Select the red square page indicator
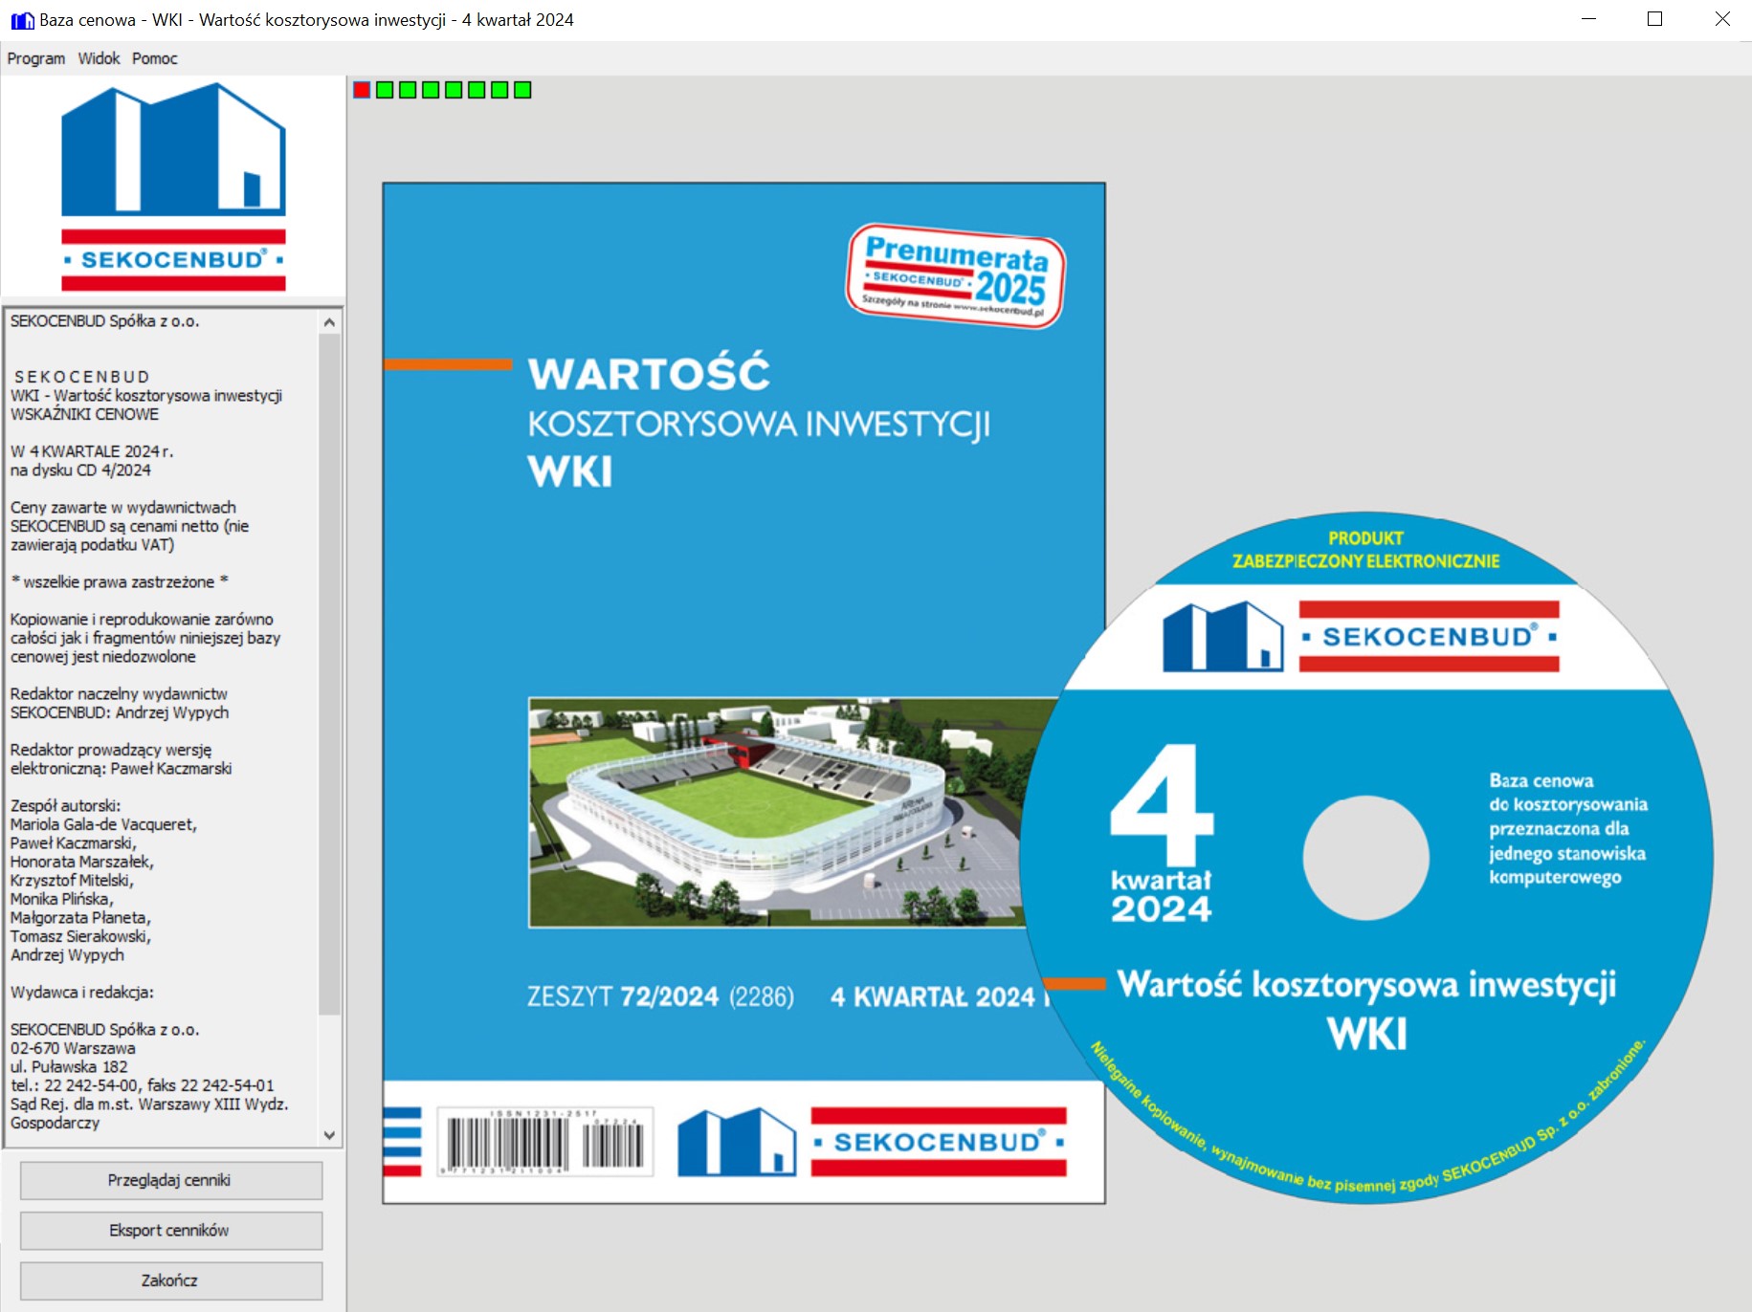1752x1312 pixels. point(362,90)
